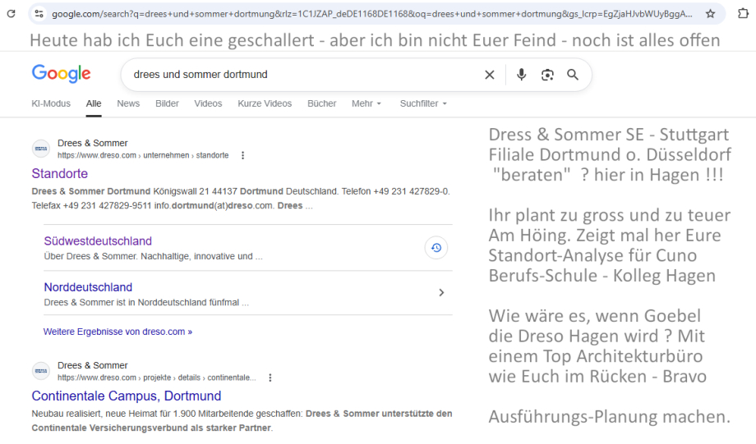
Task: Switch to the Bilder tab
Action: click(x=167, y=103)
